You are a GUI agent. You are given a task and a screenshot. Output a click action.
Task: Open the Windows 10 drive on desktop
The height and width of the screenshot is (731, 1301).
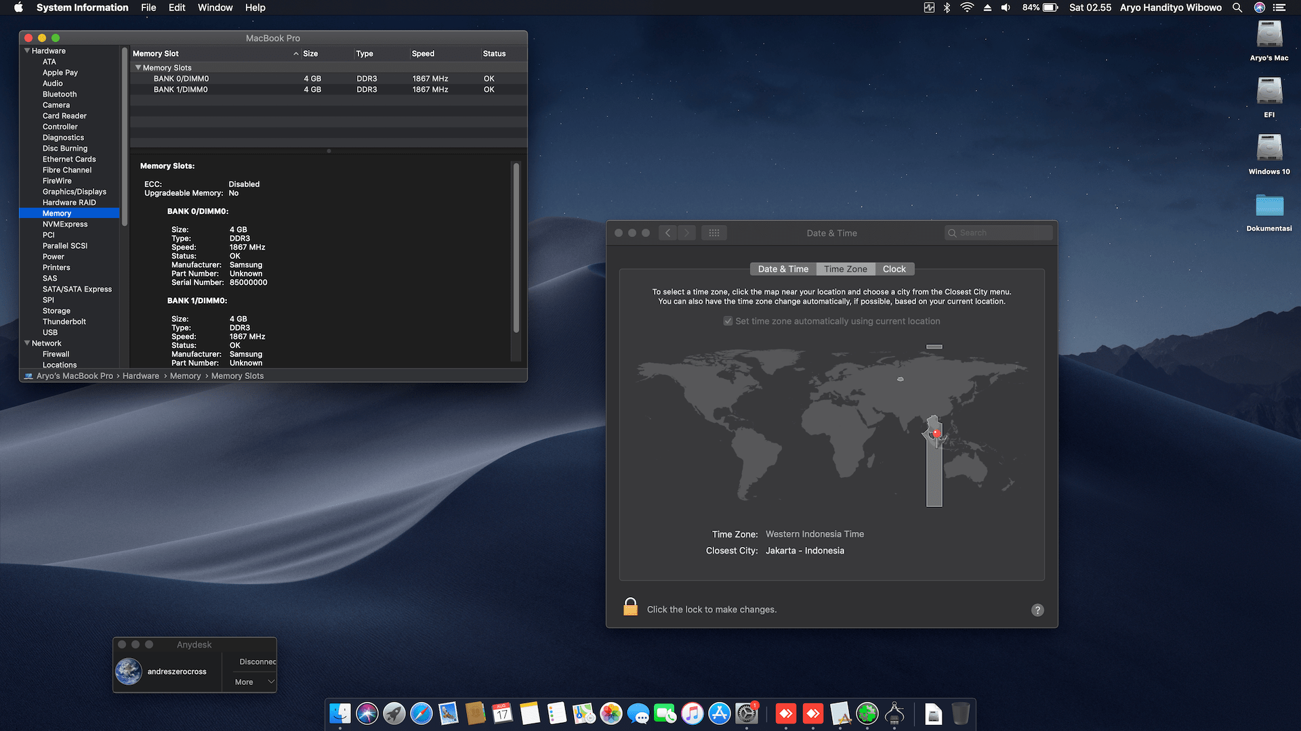click(1269, 148)
